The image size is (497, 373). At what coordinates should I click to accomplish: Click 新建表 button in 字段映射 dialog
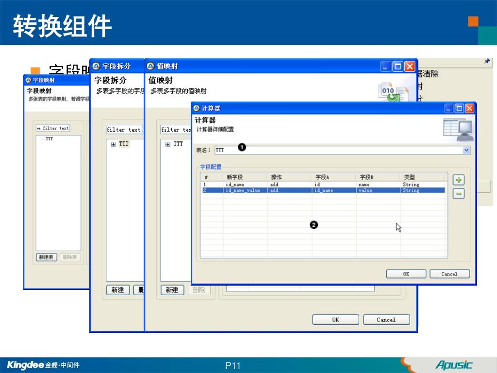(x=47, y=257)
